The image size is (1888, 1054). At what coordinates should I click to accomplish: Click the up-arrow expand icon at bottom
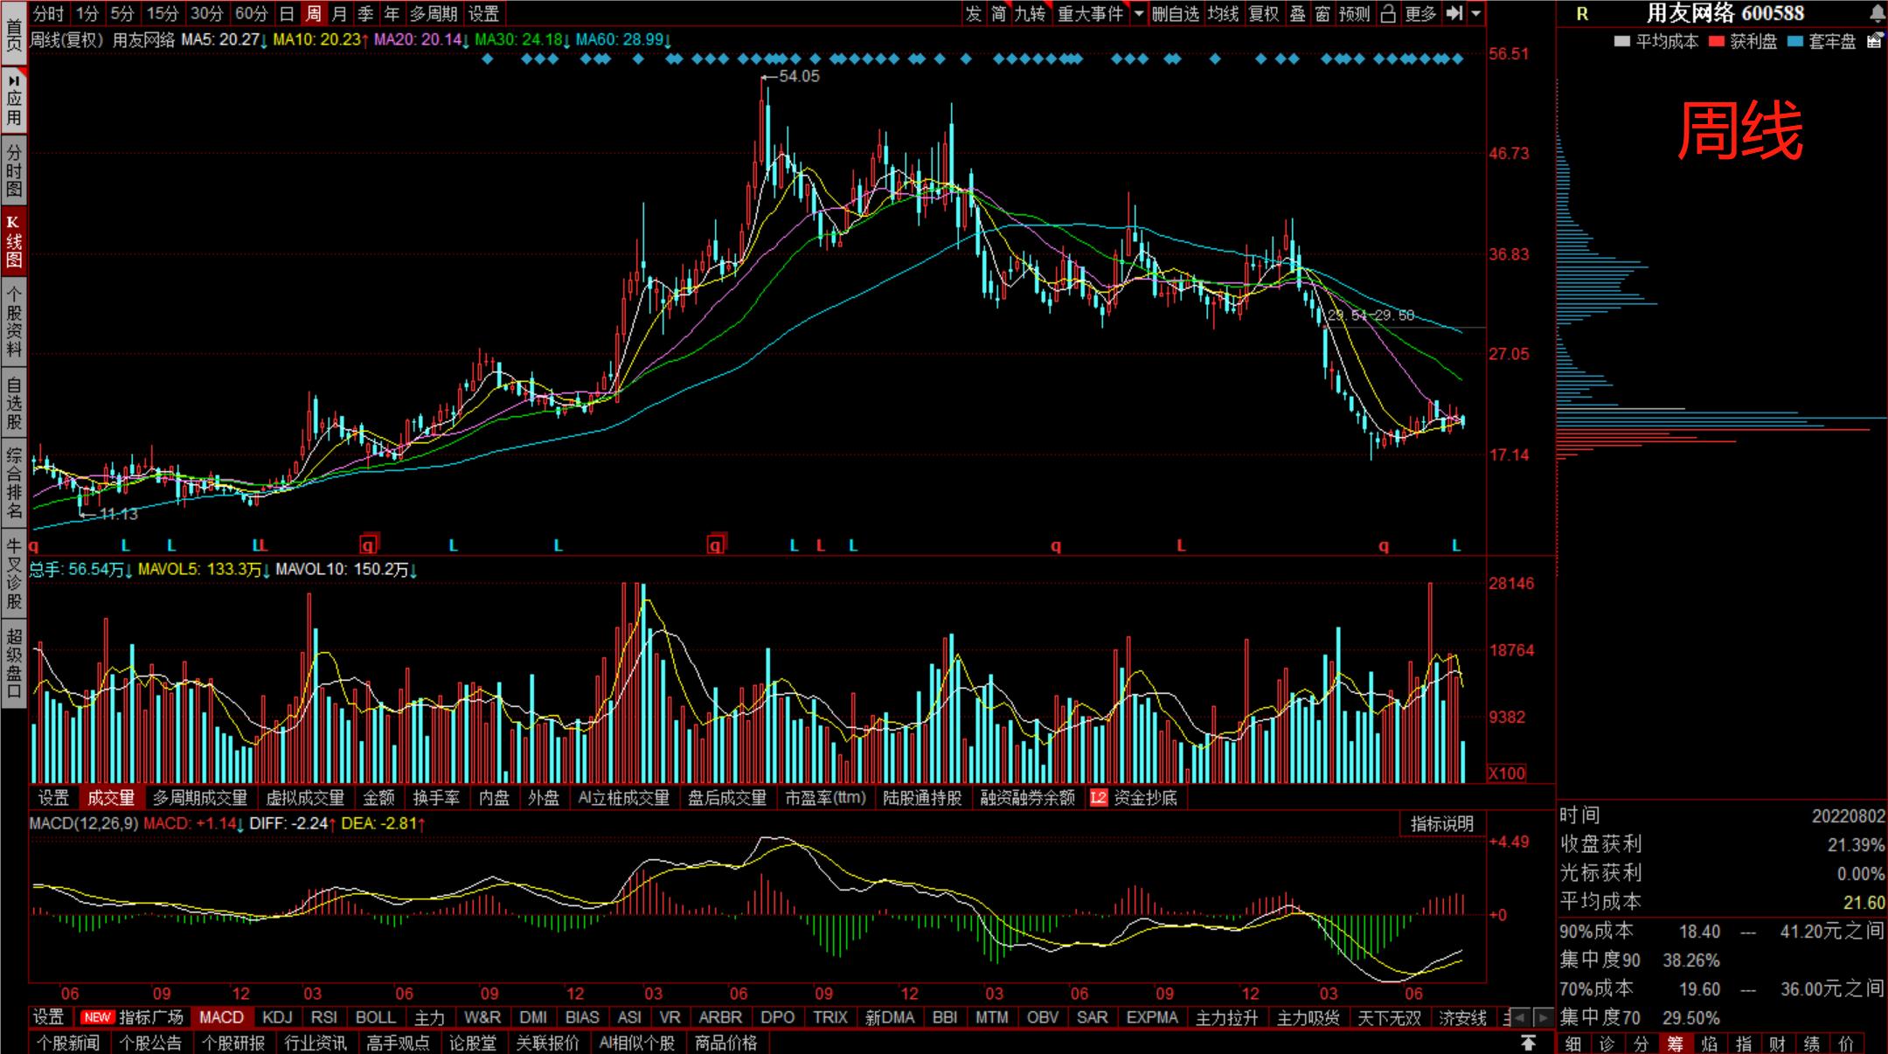(1528, 1043)
